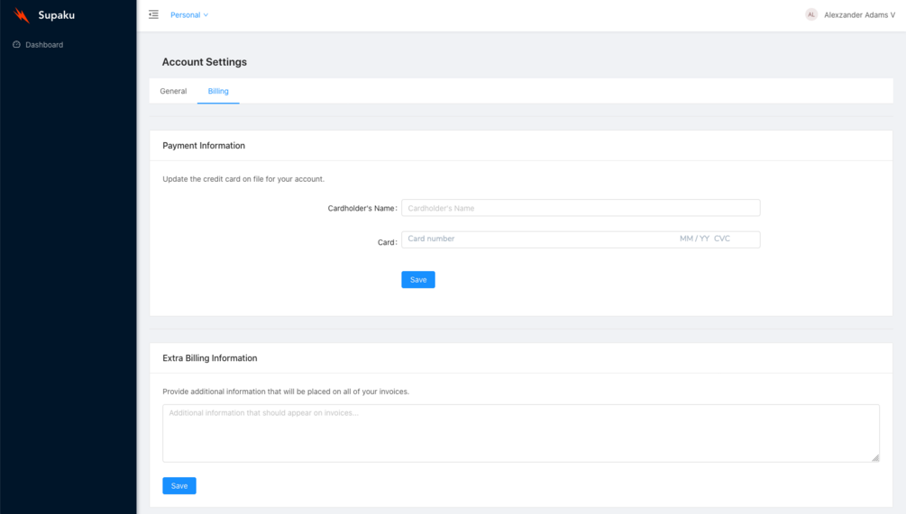Click Save under Extra Billing Information
Screen dimensions: 906x514
179,486
